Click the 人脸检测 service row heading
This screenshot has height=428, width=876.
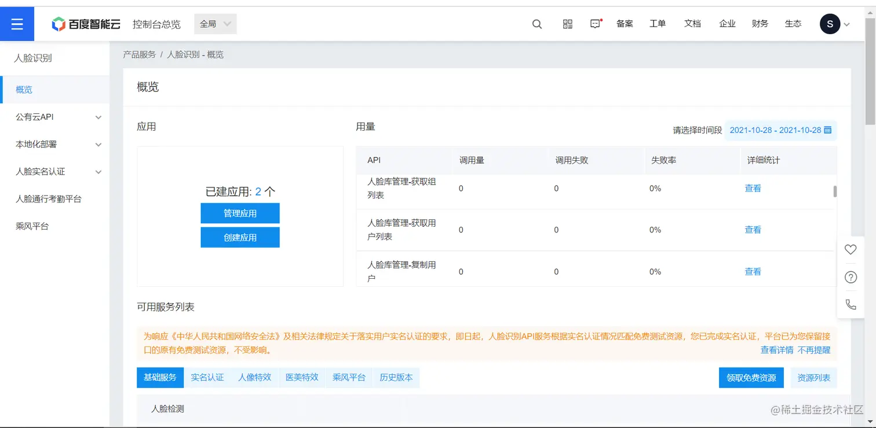167,409
